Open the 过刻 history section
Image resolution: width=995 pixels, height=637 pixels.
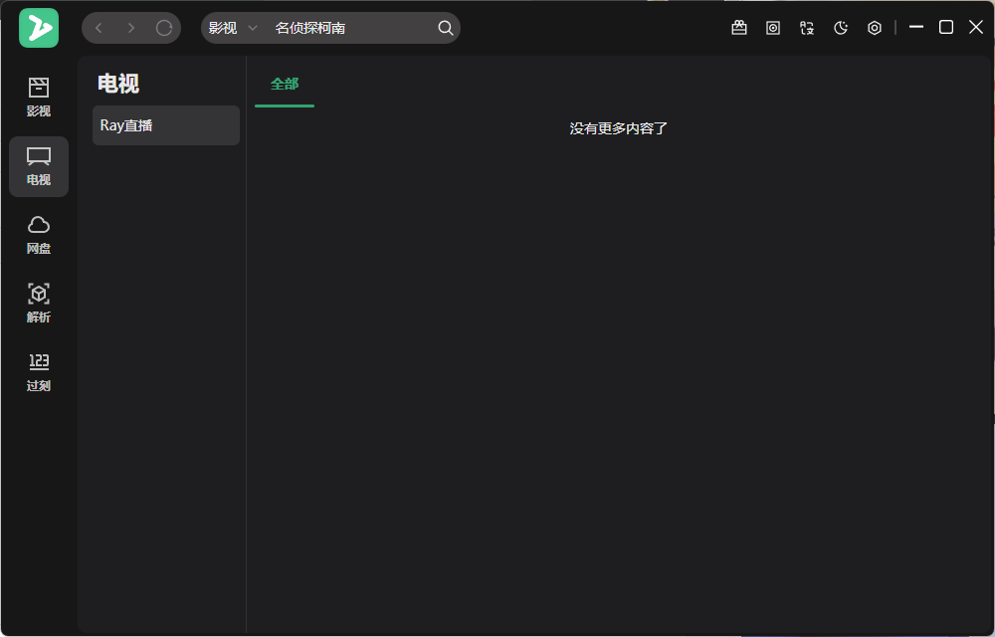pyautogui.click(x=39, y=372)
